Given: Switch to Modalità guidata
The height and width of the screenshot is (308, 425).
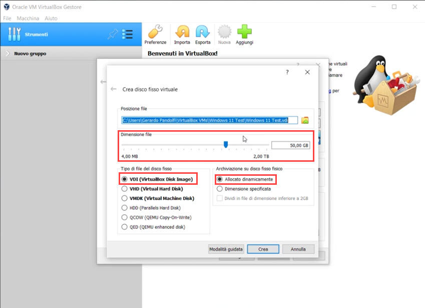Looking at the screenshot, I should pos(226,249).
